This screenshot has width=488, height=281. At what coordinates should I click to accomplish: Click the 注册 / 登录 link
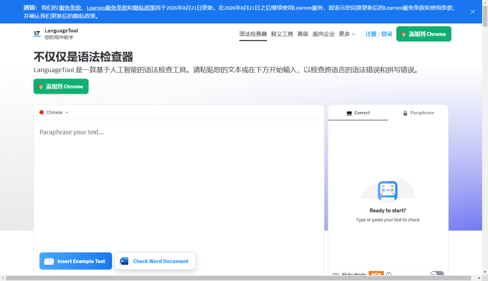[379, 34]
